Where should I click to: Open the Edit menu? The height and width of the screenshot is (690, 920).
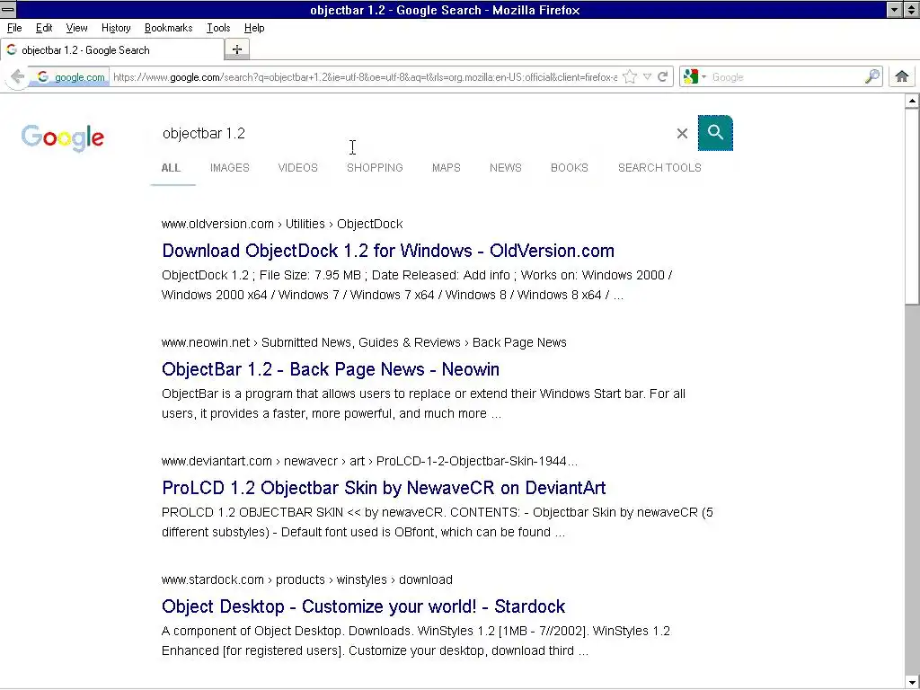click(44, 28)
